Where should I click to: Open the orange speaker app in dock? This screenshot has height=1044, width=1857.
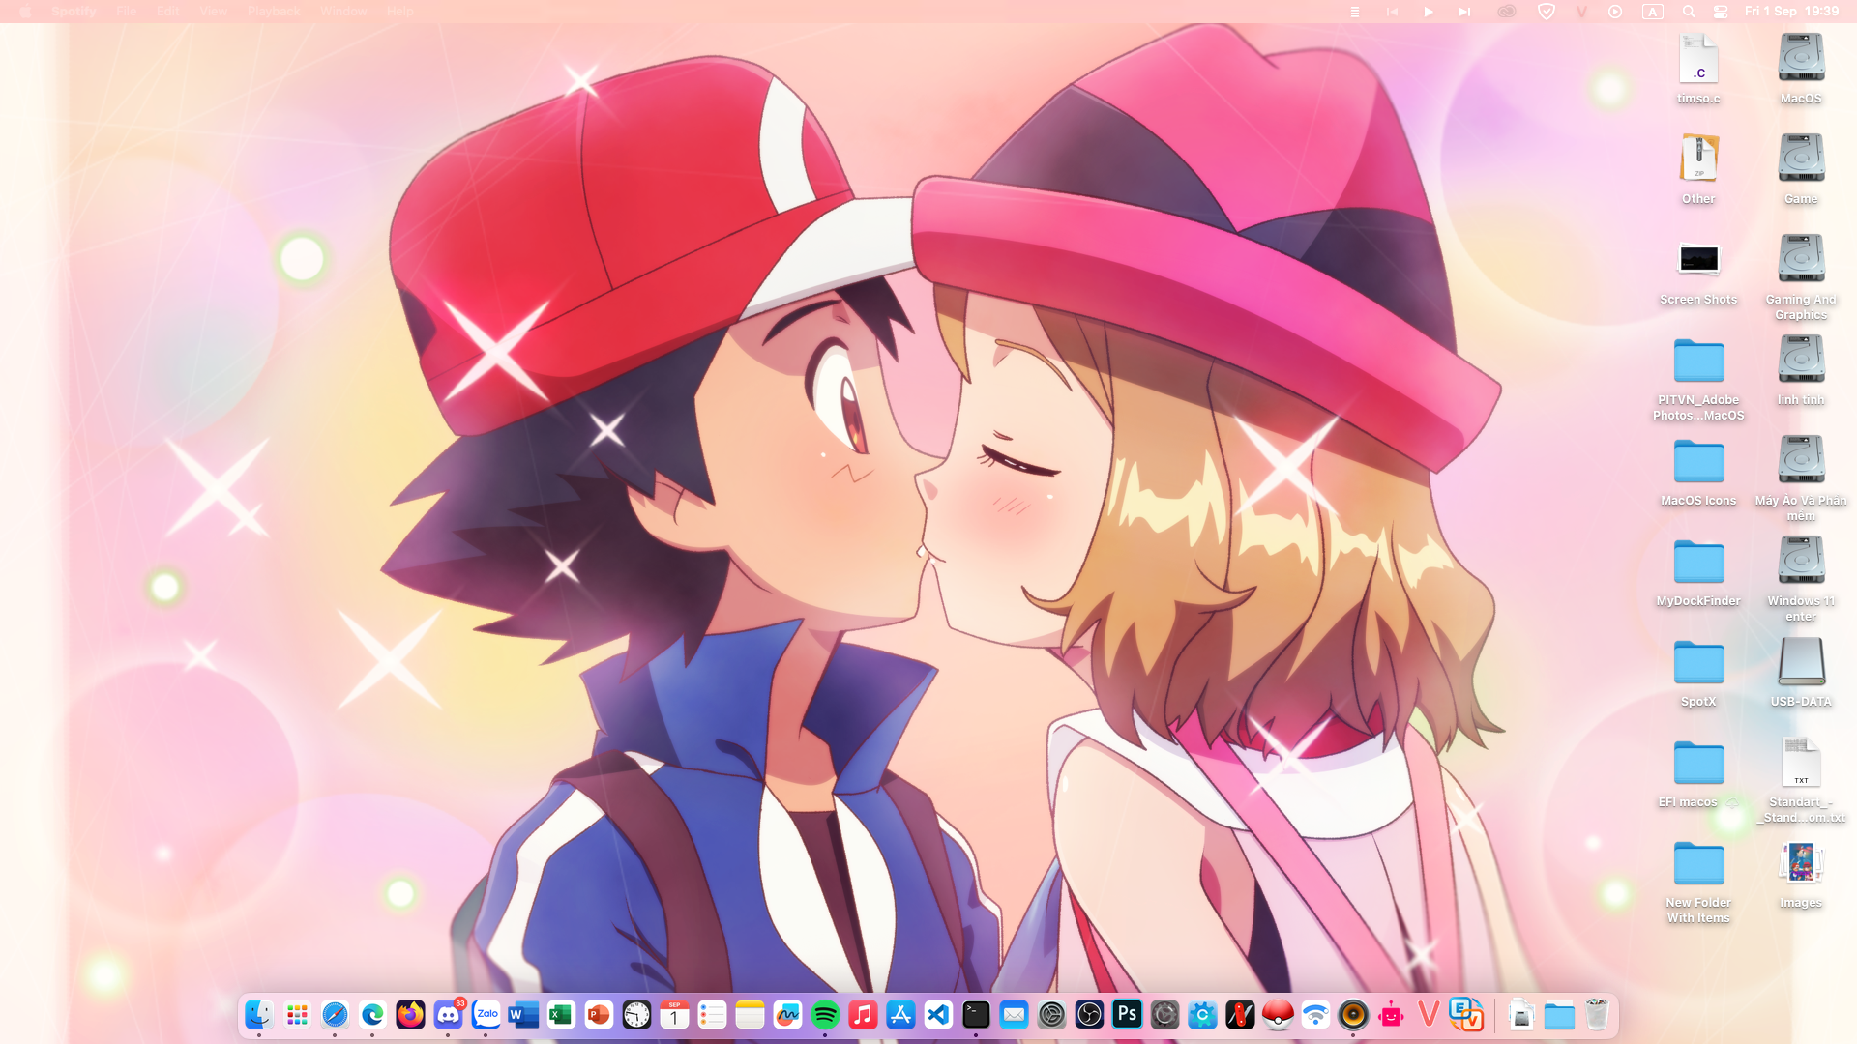[1353, 1015]
